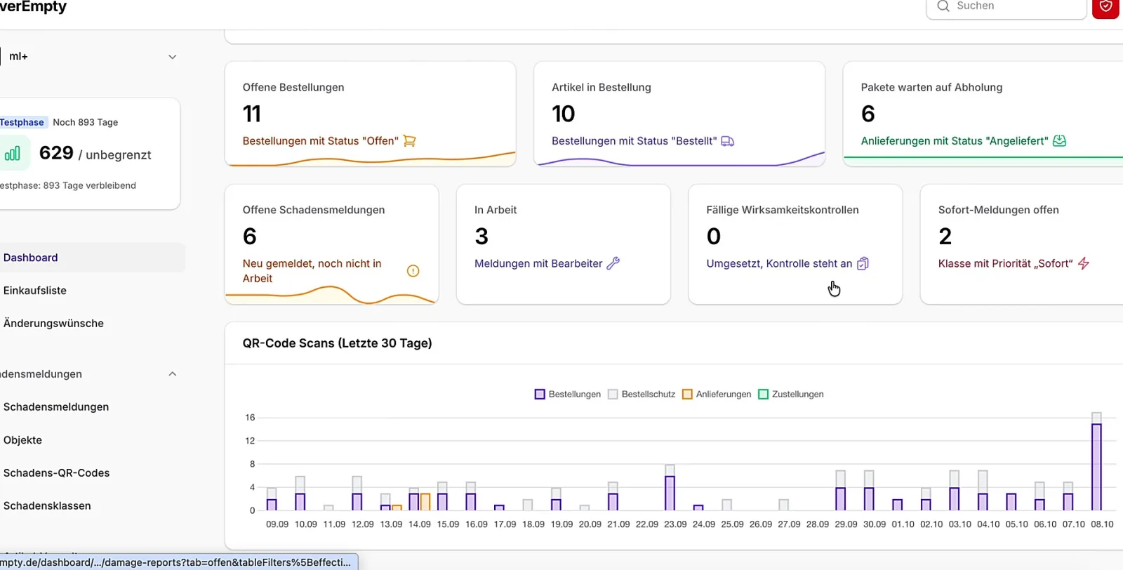Screen dimensions: 1123x570
Task: Open Anlieferungen mit Status "Angeliefert" link
Action: tap(955, 141)
